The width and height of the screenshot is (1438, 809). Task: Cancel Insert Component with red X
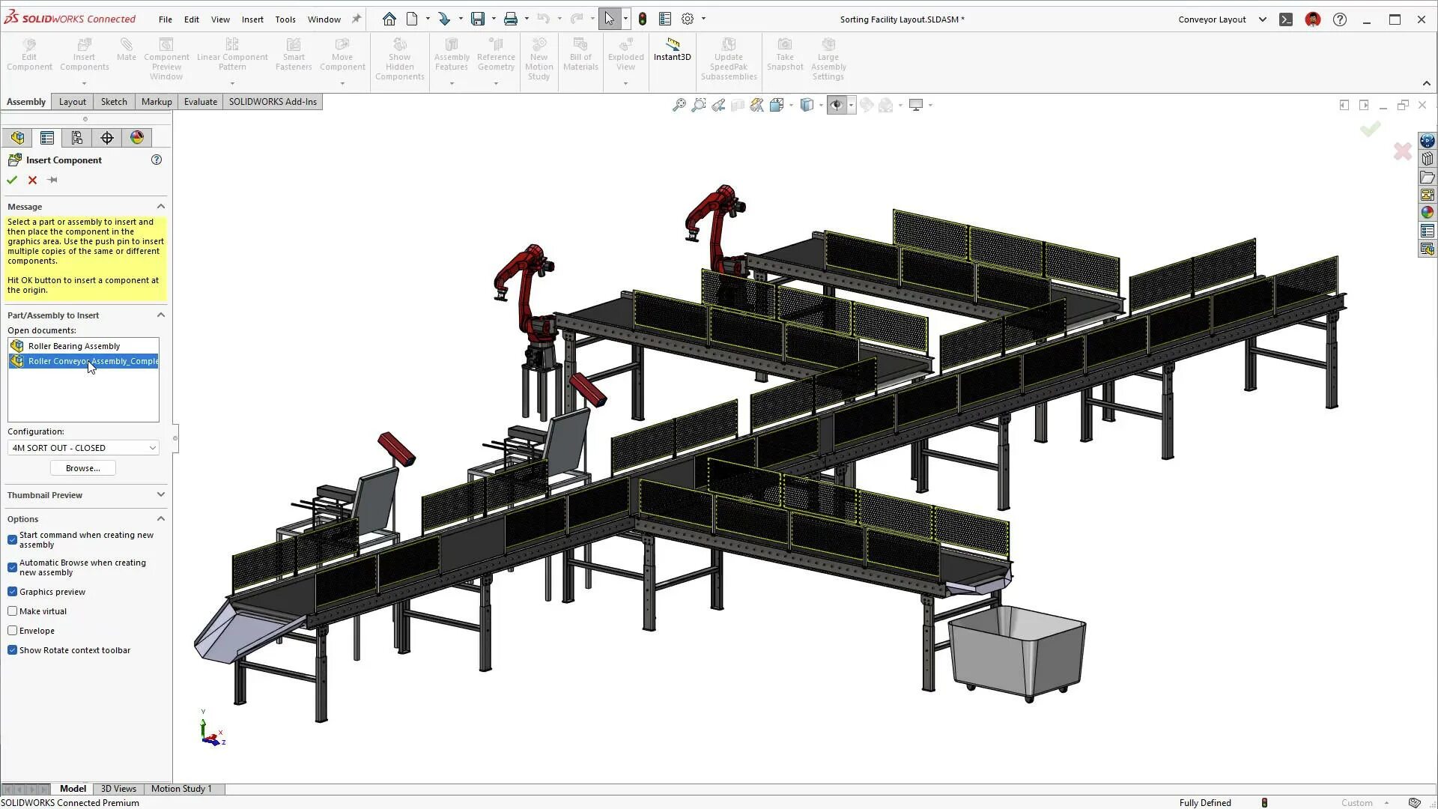pos(32,180)
